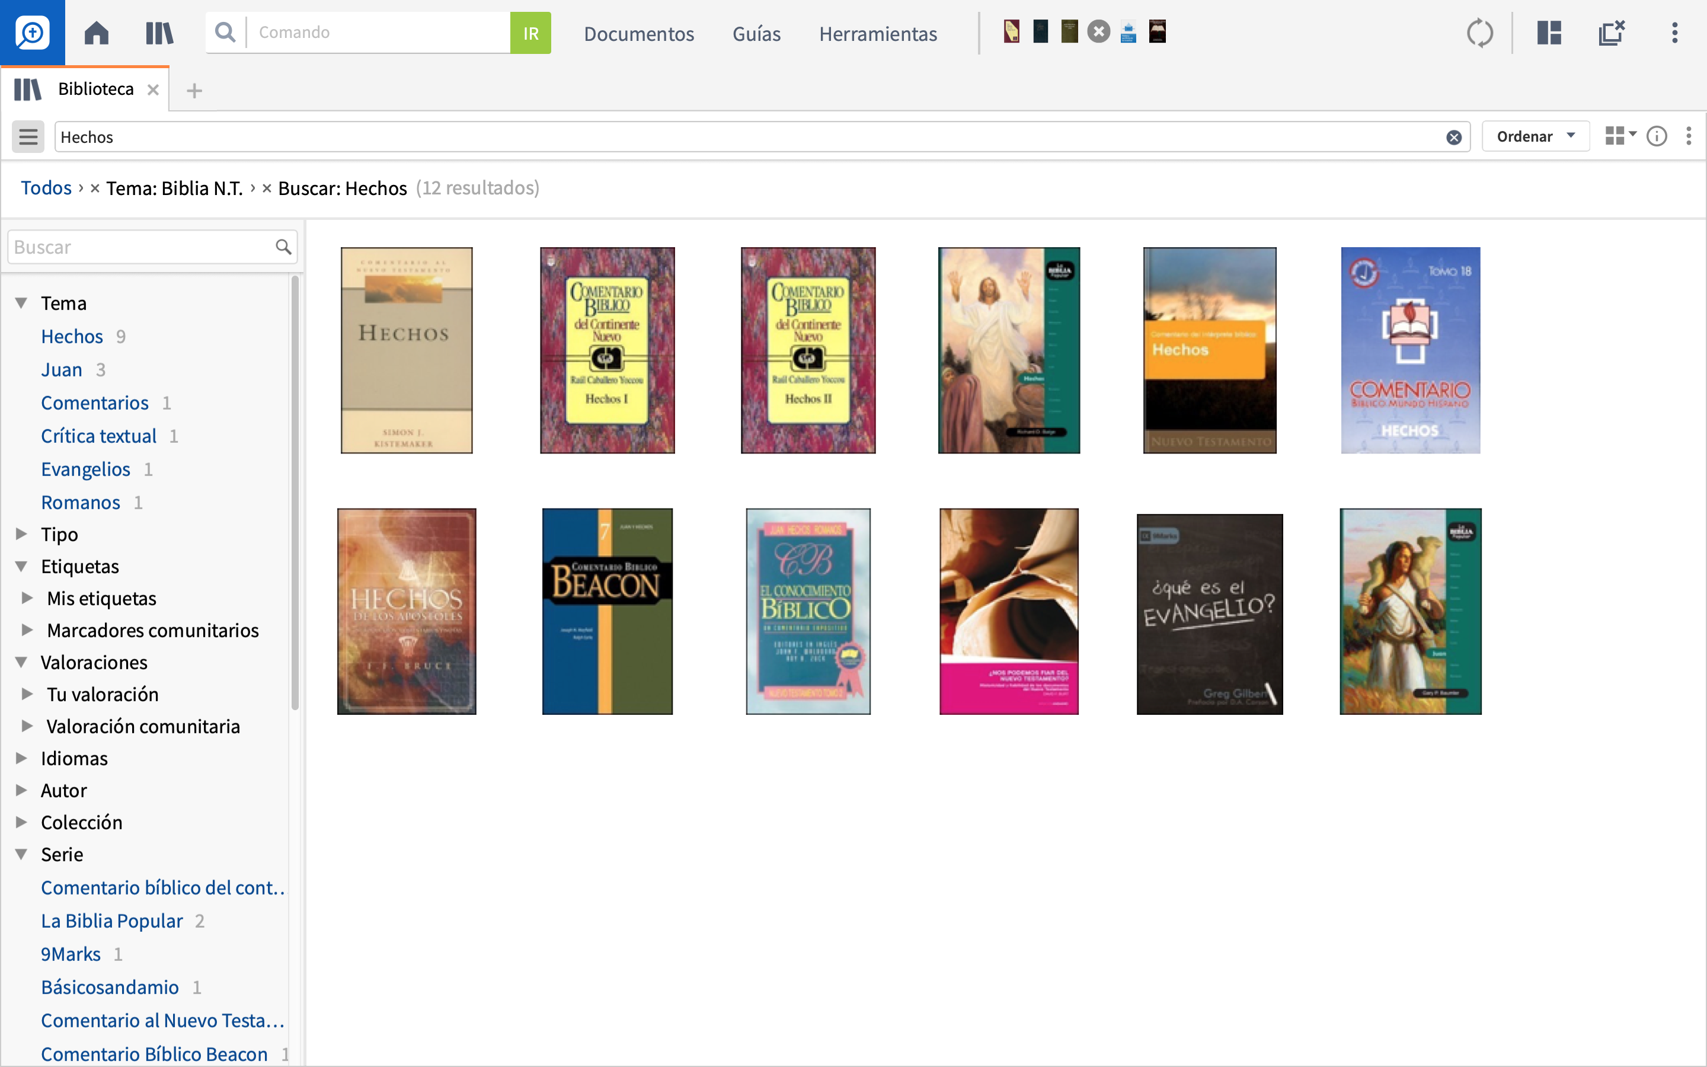Viewport: 1707px width, 1067px height.
Task: Collapse the Valoraciones facet section
Action: (x=21, y=663)
